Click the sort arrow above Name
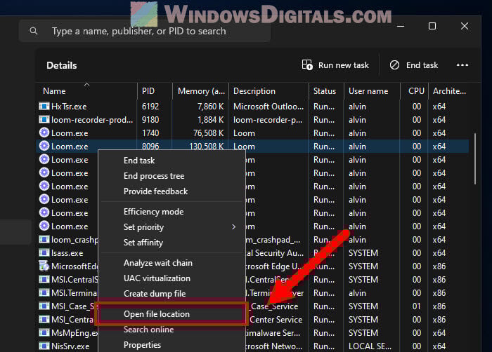The image size is (492, 352). [x=87, y=85]
